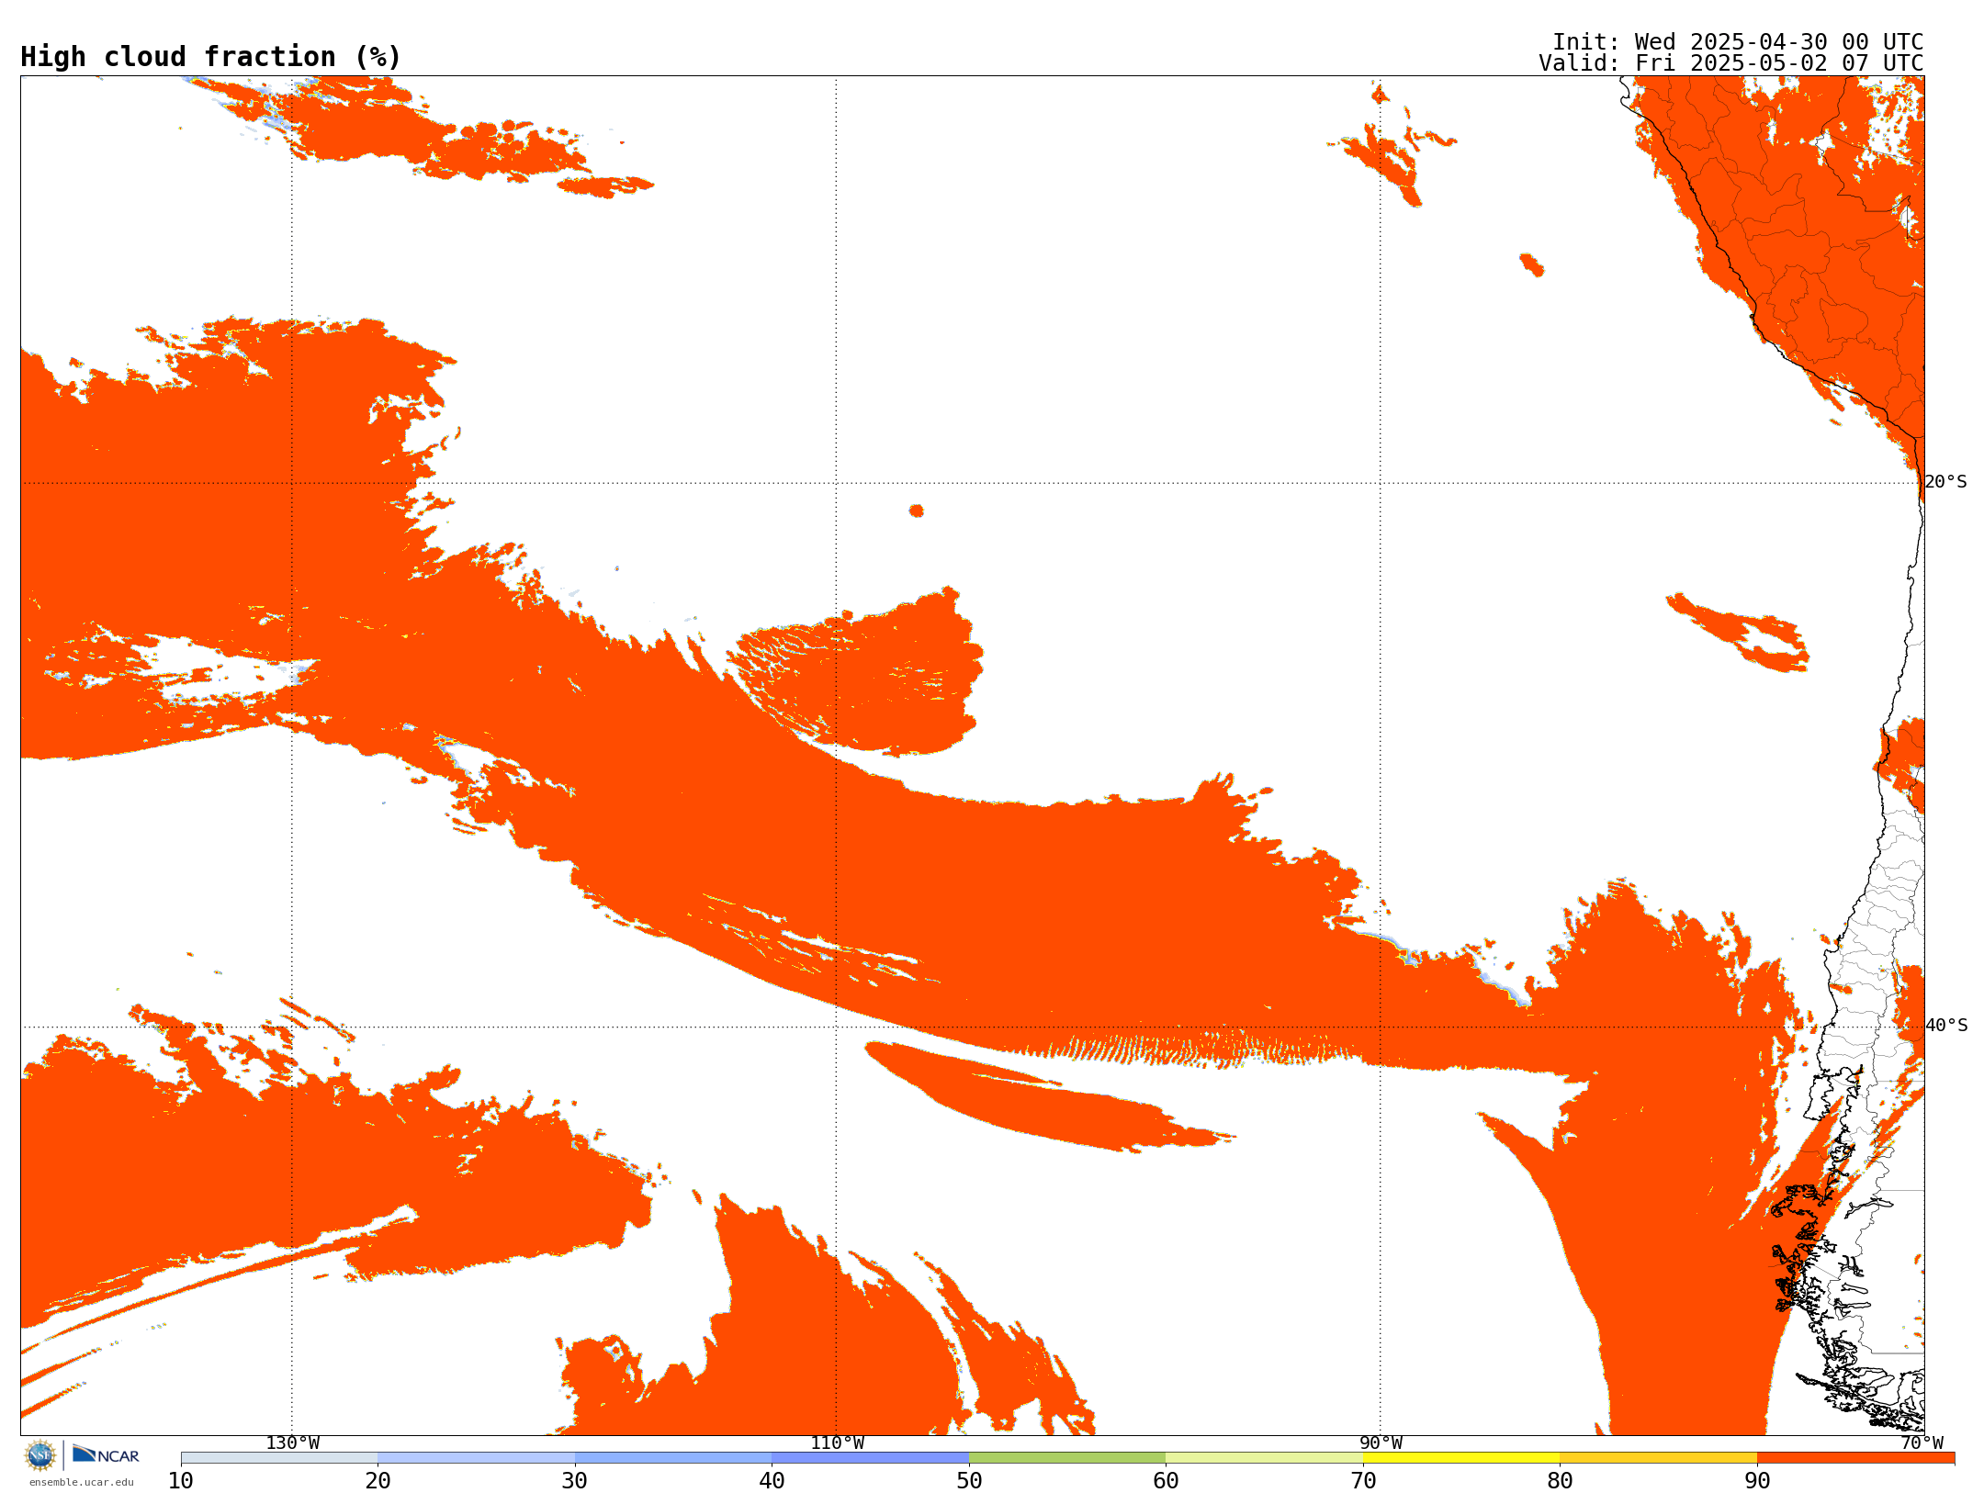Click the colorbar tick label 60
Viewport: 1984px width, 1493px height.
tap(1166, 1481)
